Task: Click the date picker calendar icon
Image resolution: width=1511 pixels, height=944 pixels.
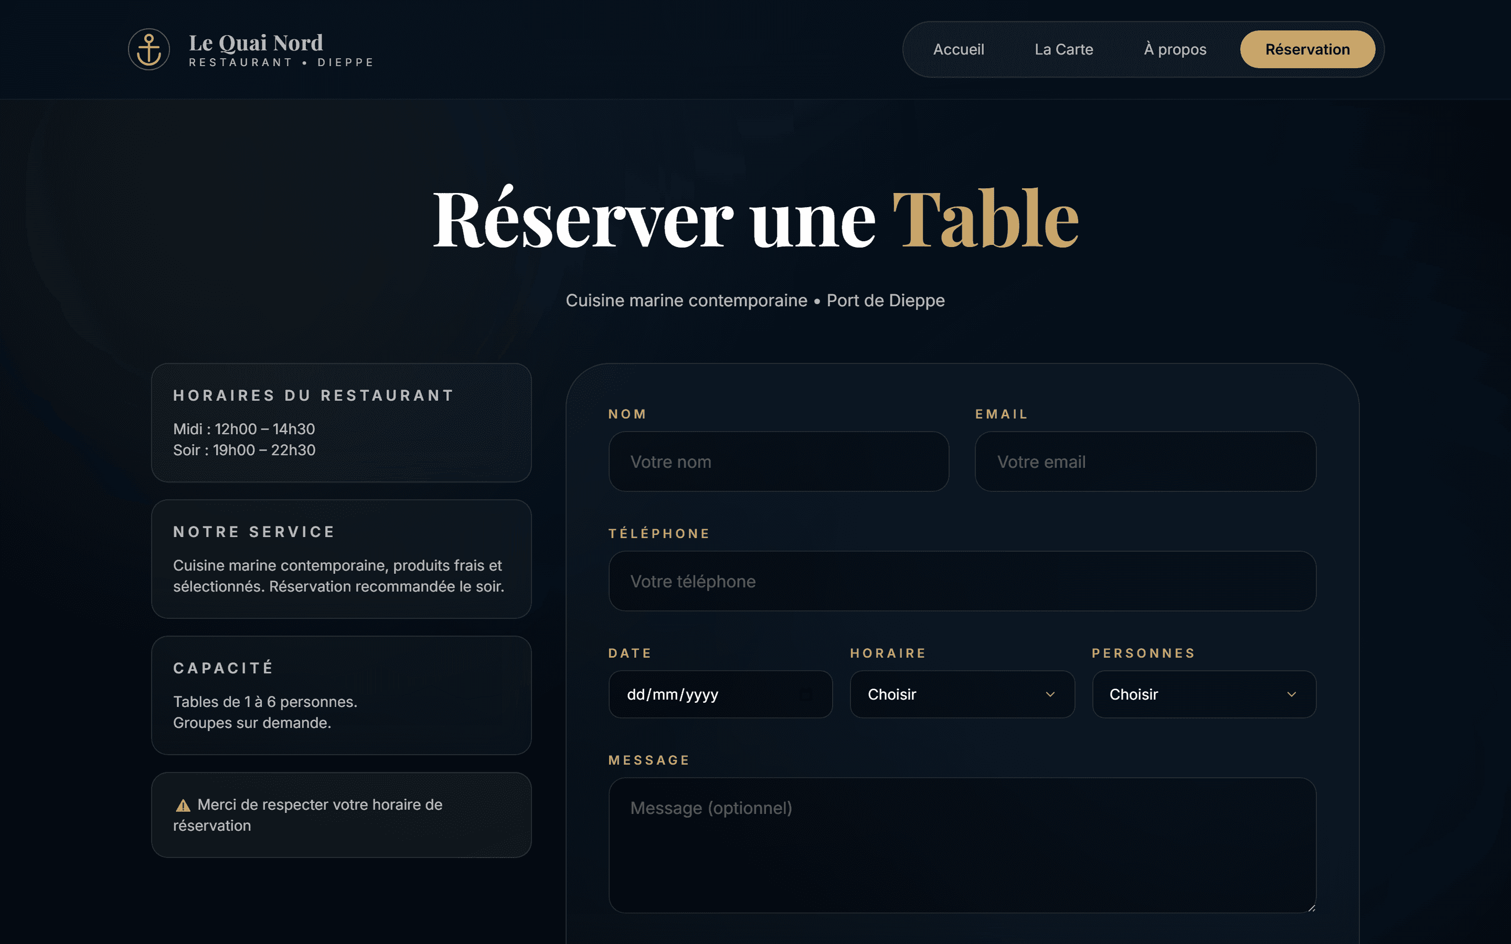Action: 806,694
